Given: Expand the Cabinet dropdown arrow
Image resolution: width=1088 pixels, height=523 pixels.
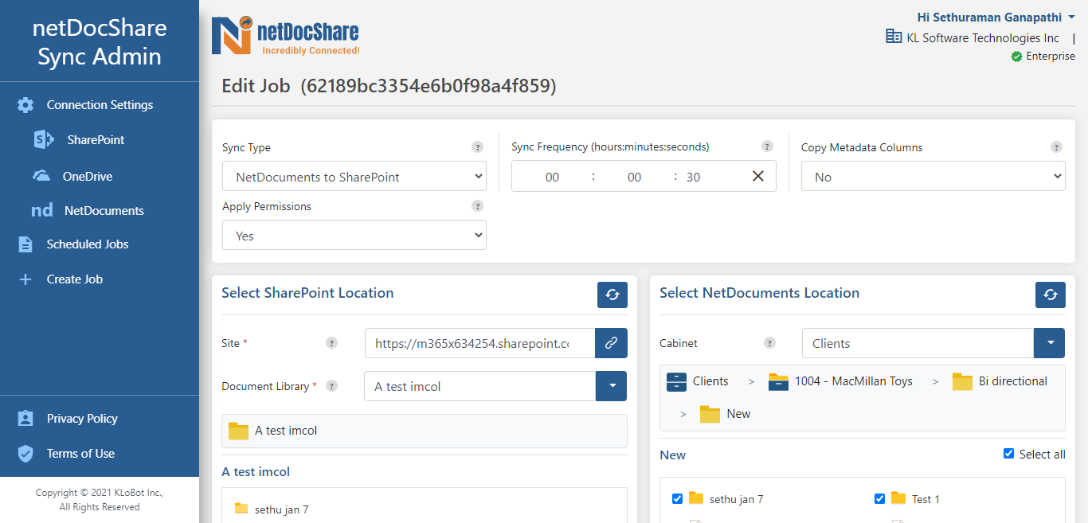Looking at the screenshot, I should (x=1050, y=343).
